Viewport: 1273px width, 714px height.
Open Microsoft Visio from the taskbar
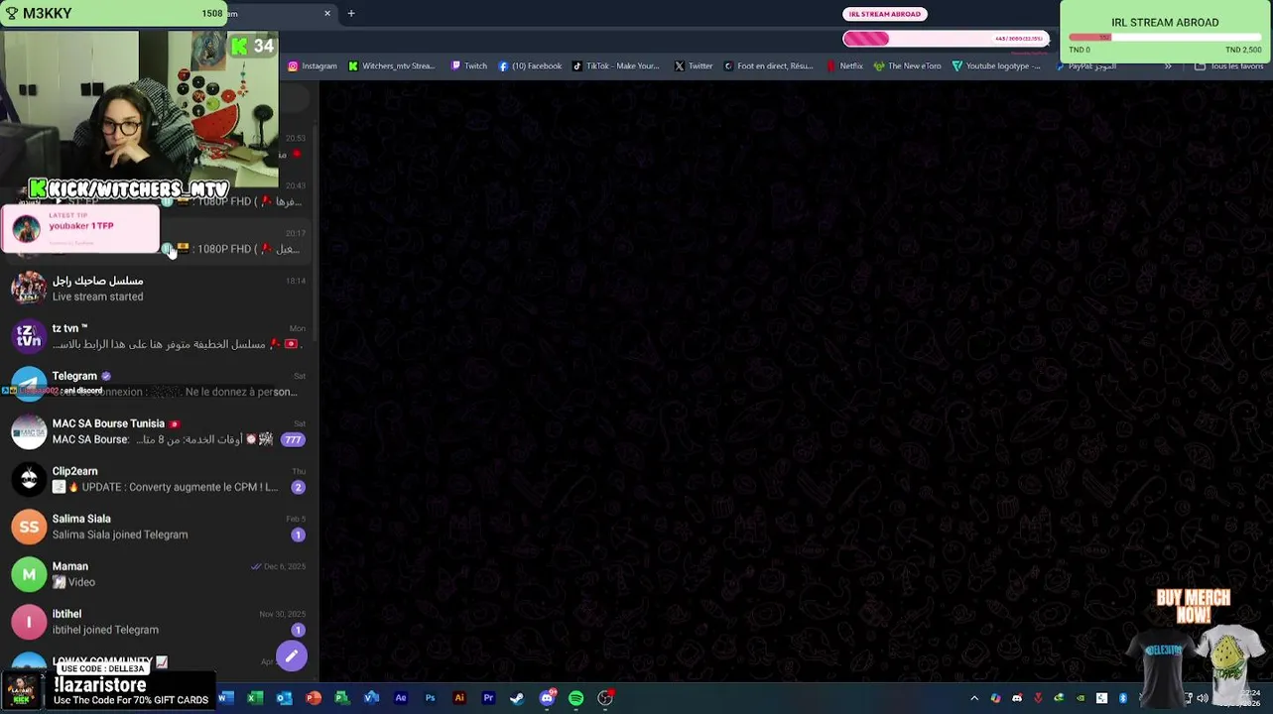coord(371,698)
